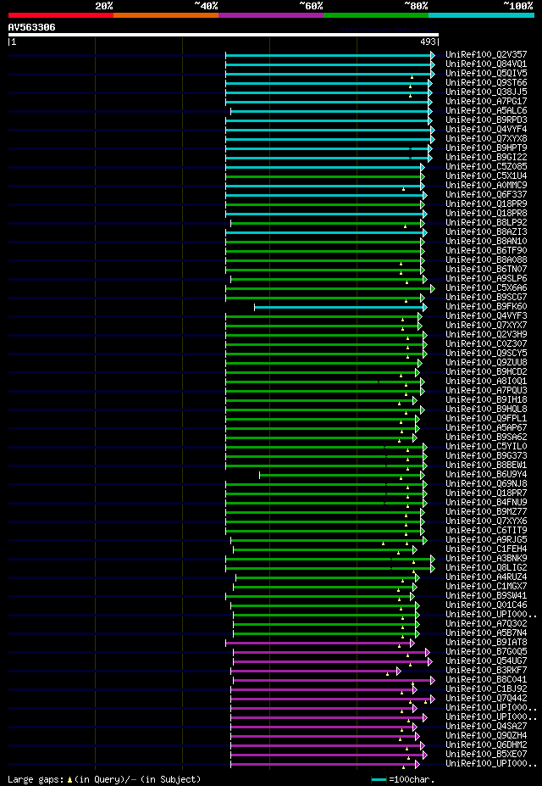This screenshot has height=786, width=542.
Task: Select hit label UniRef100_C5YIL0
Action: point(486,447)
